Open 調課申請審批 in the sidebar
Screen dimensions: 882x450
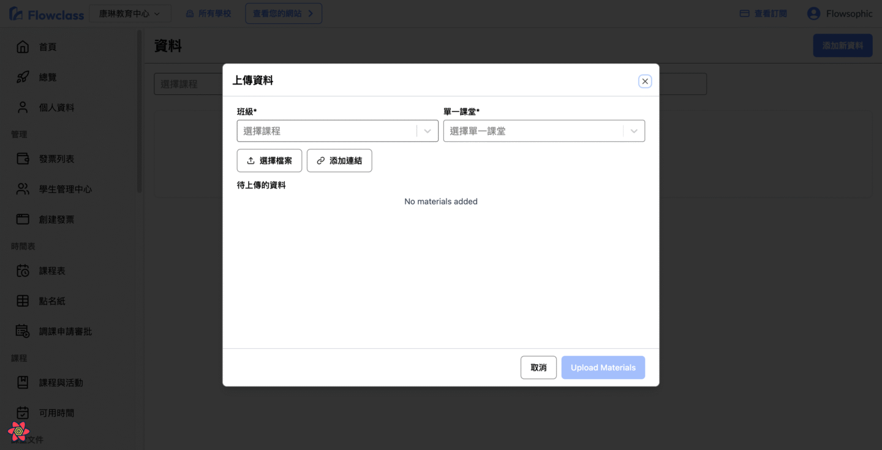pos(65,331)
